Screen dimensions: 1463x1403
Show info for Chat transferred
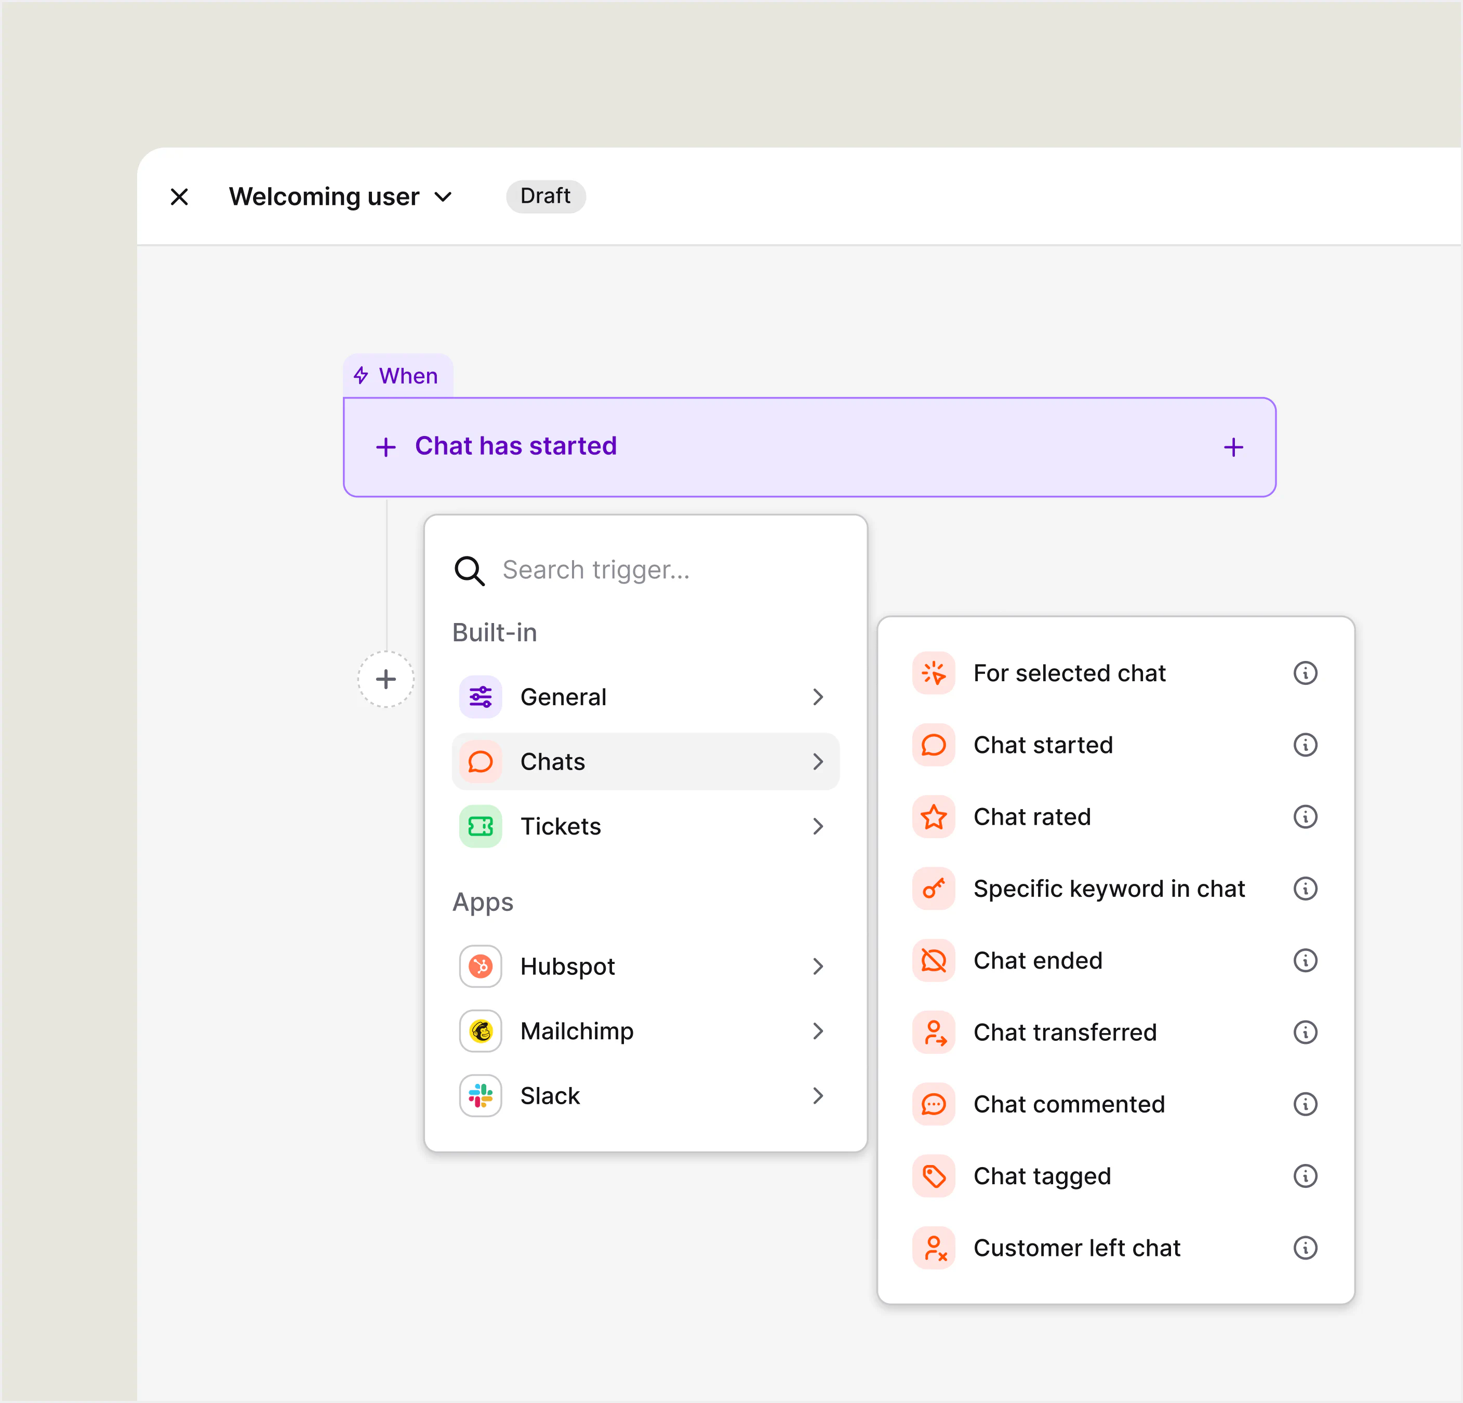[x=1305, y=1033]
